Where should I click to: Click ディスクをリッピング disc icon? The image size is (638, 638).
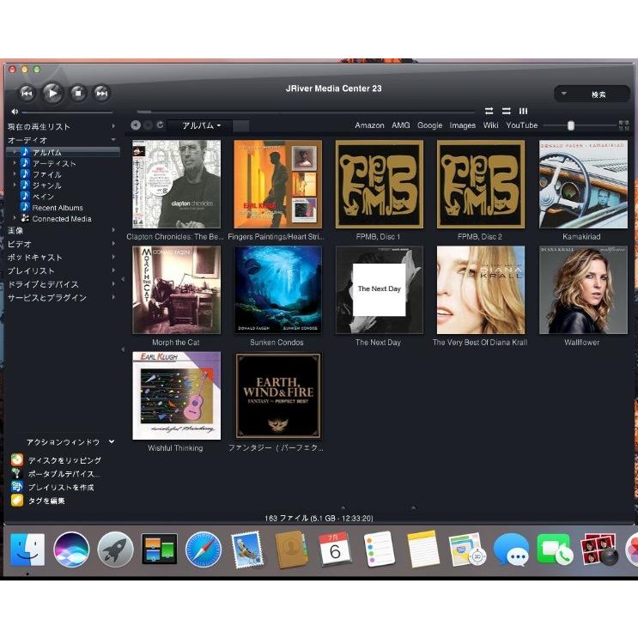(x=17, y=460)
